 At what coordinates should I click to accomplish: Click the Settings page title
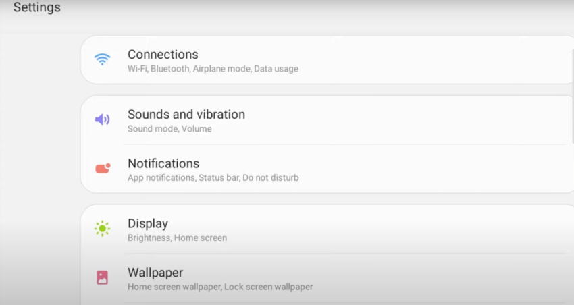coord(37,7)
